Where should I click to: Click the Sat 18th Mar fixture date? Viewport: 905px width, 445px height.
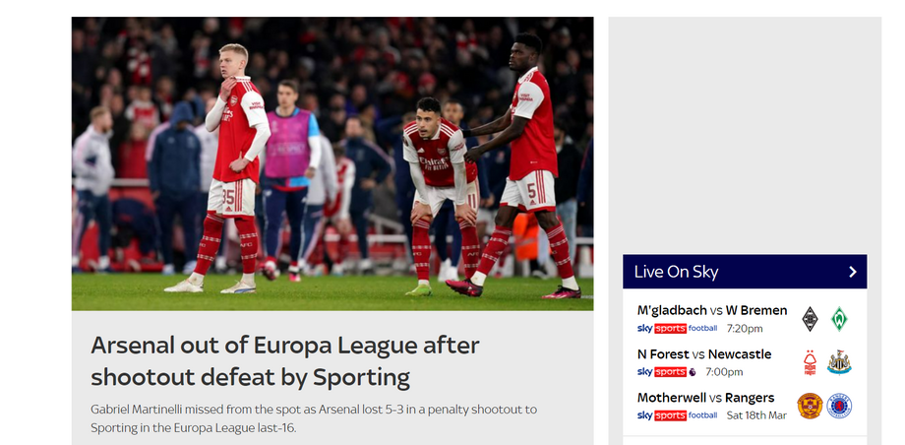[756, 415]
